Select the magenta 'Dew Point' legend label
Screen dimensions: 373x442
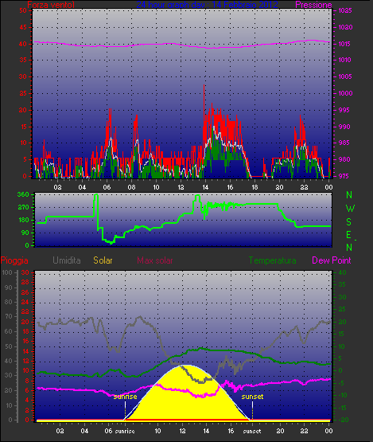(332, 260)
